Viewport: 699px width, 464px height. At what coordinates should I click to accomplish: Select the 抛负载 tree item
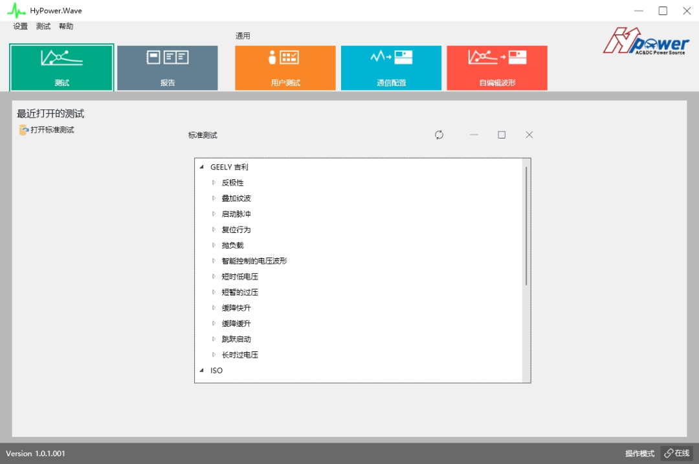click(x=233, y=245)
